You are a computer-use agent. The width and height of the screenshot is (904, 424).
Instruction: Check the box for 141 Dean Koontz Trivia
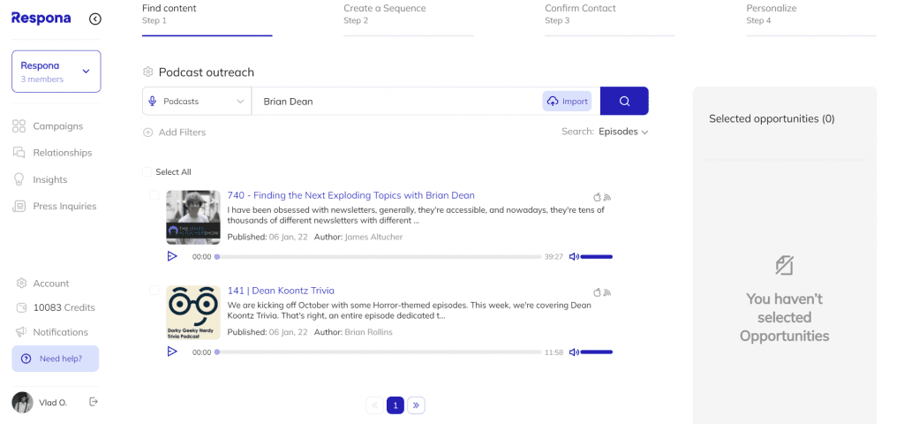coord(154,290)
